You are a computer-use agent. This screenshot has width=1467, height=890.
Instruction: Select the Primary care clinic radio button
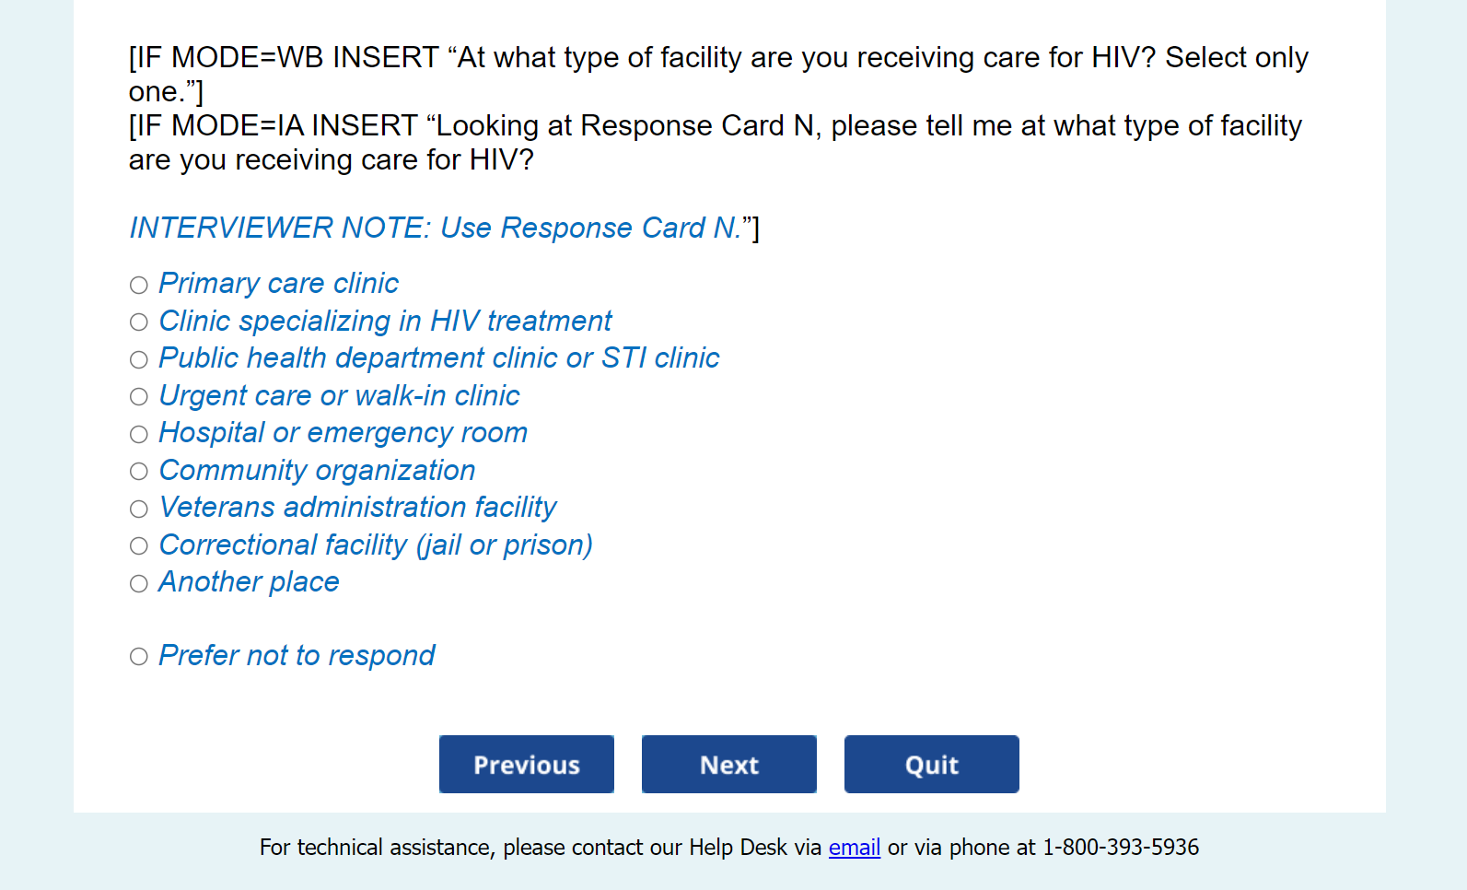139,286
